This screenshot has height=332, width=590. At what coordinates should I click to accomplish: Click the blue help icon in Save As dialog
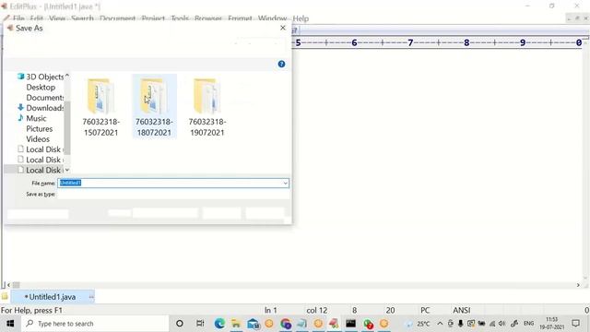click(x=281, y=64)
